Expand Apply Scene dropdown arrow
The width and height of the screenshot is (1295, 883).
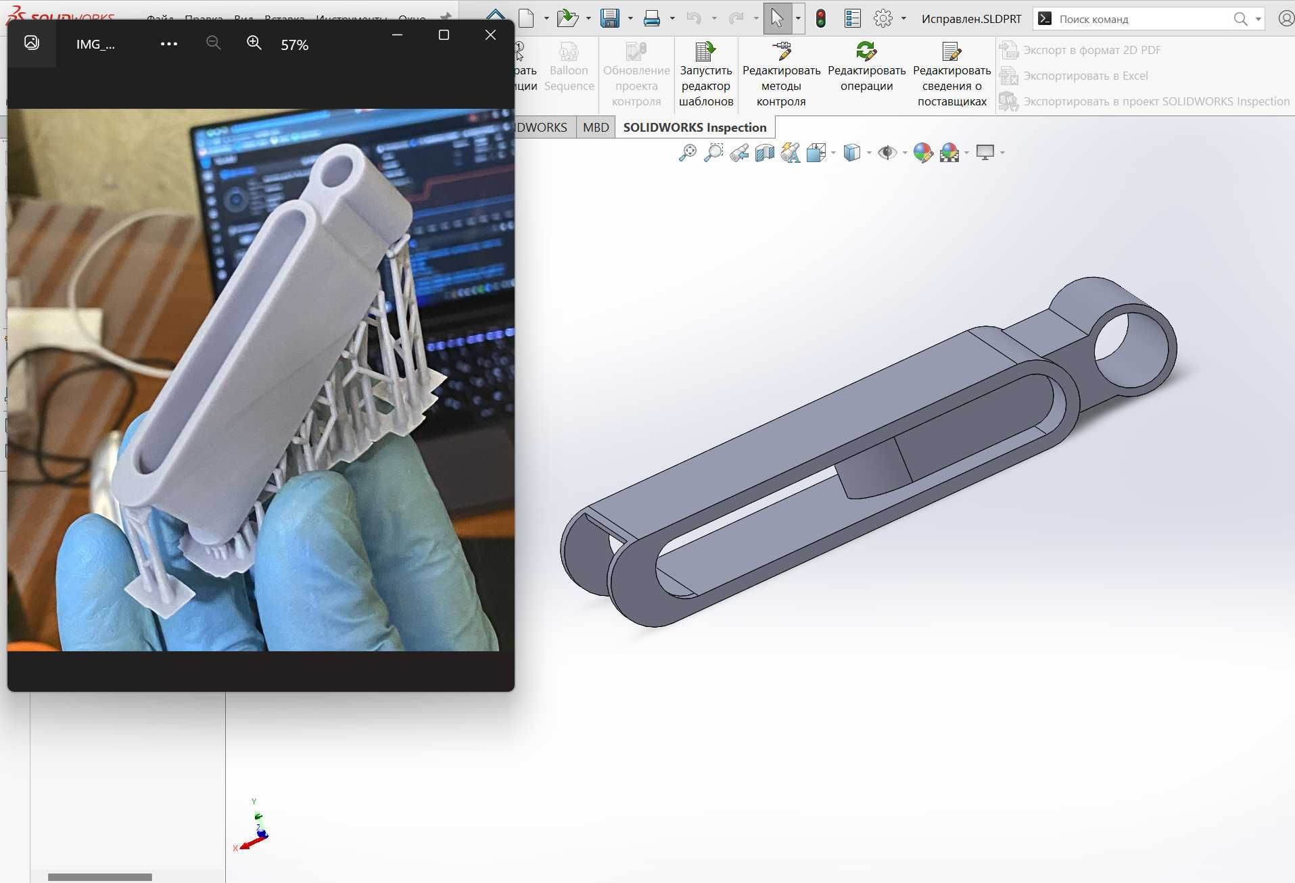coord(966,153)
